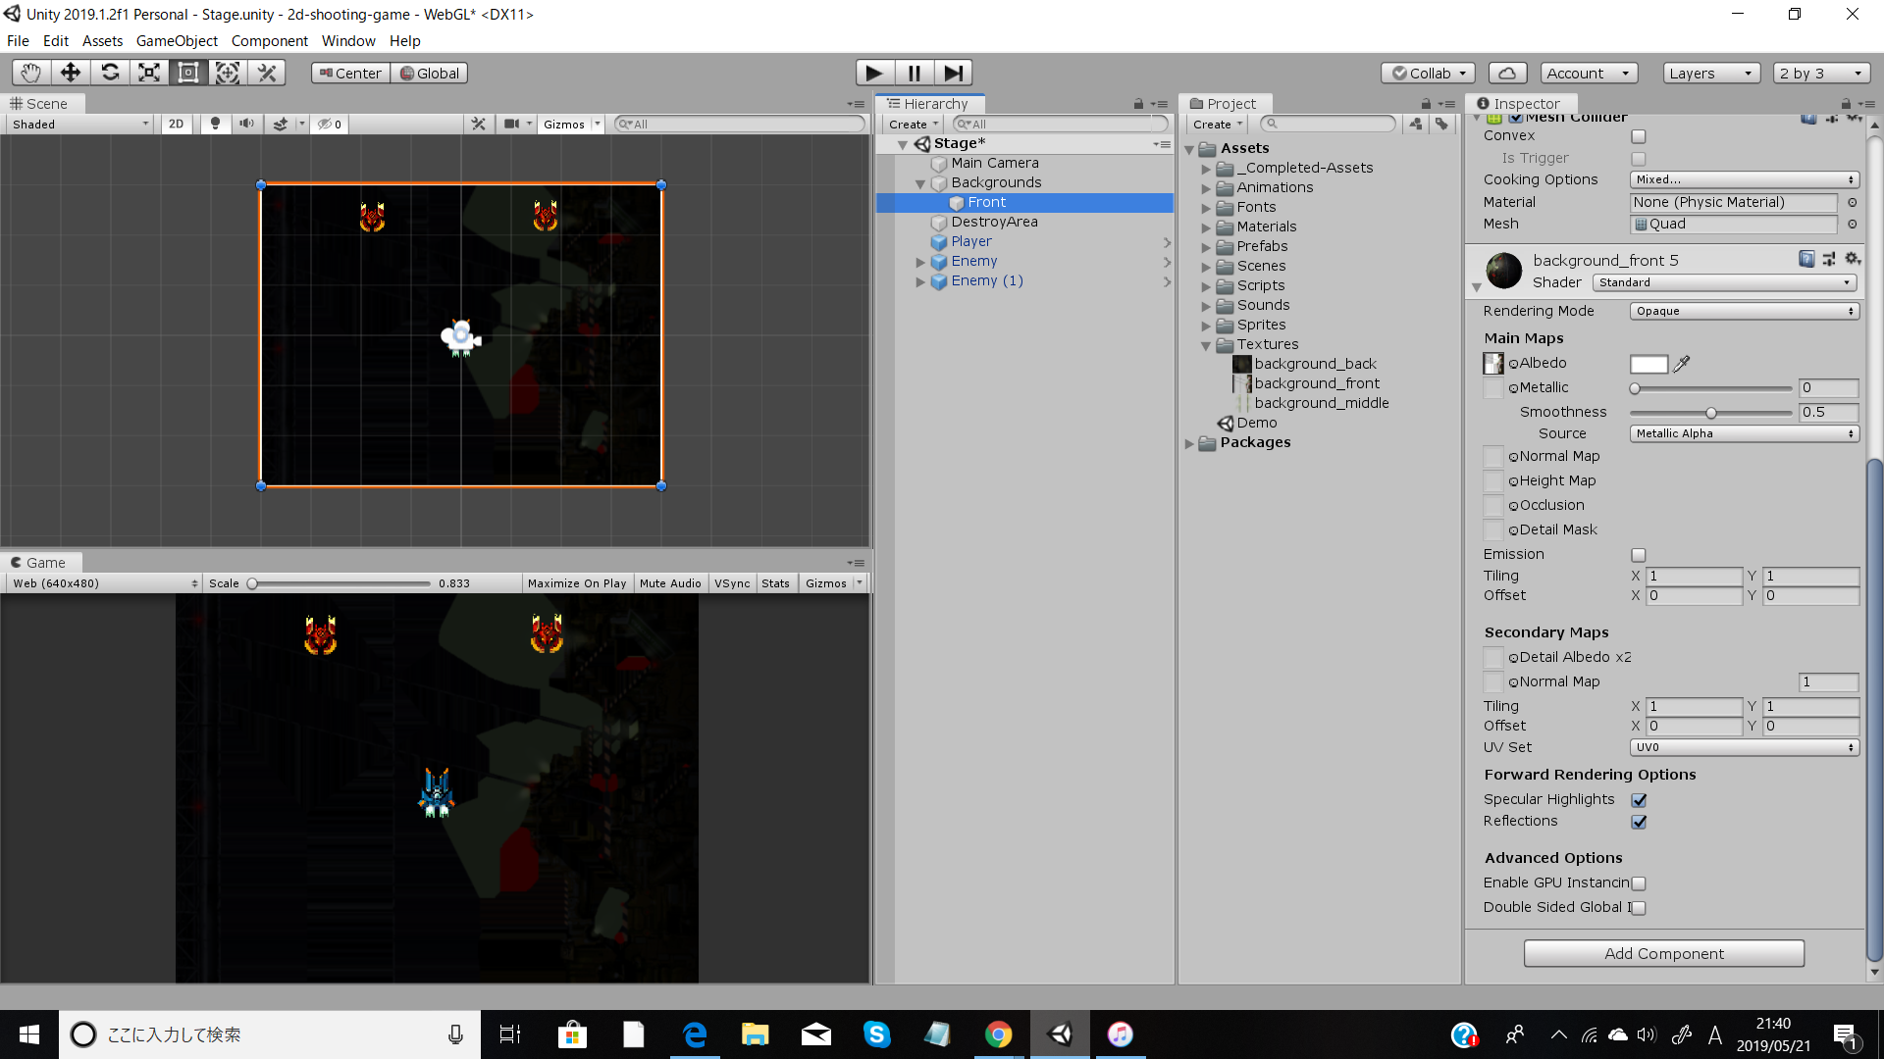
Task: Pause the game playback
Action: (914, 73)
